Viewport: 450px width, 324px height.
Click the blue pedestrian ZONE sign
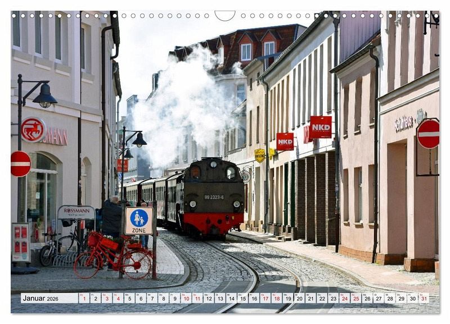coord(139,221)
